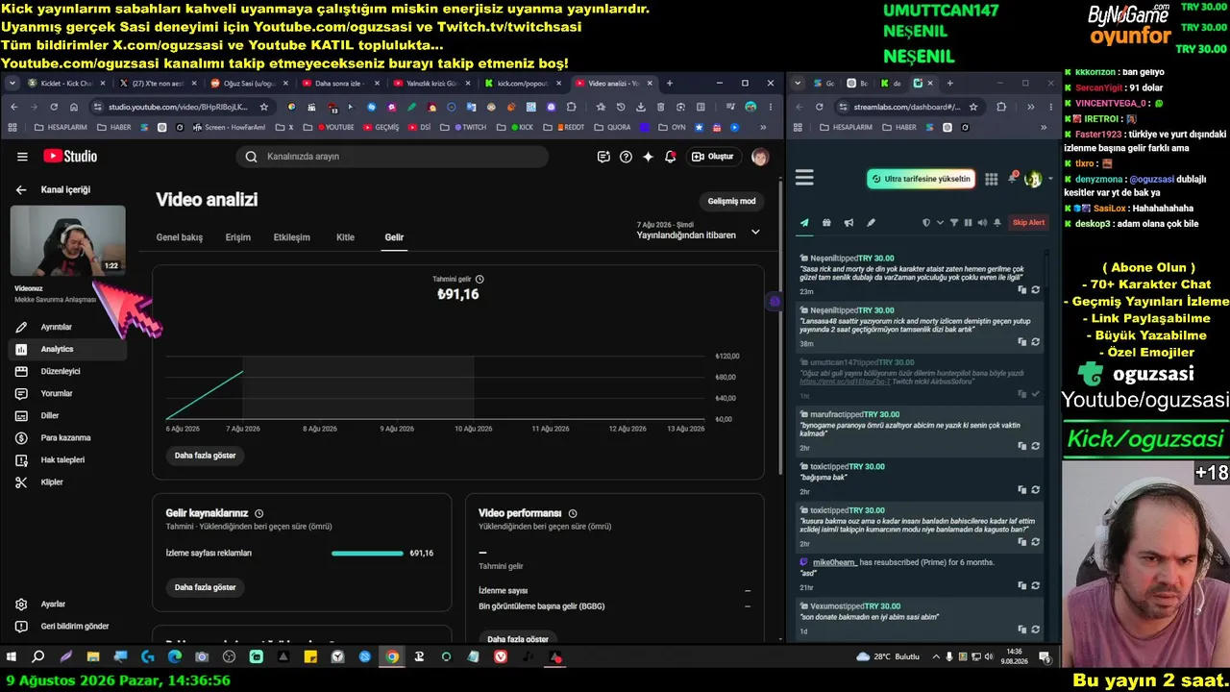1230x692 pixels.
Task: Expand hidden extensions in Streamlabs browser
Action: point(1030,107)
